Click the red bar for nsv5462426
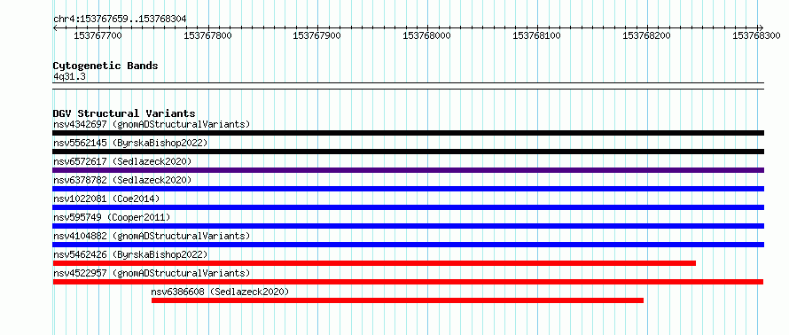789x335 pixels. (x=374, y=263)
